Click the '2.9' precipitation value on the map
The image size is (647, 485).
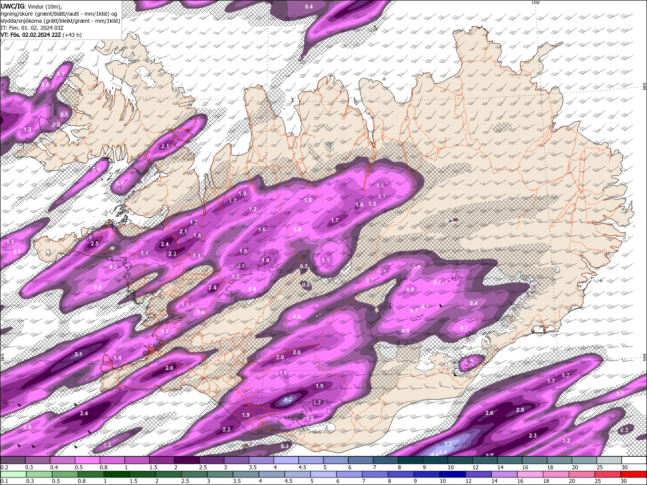click(x=520, y=410)
